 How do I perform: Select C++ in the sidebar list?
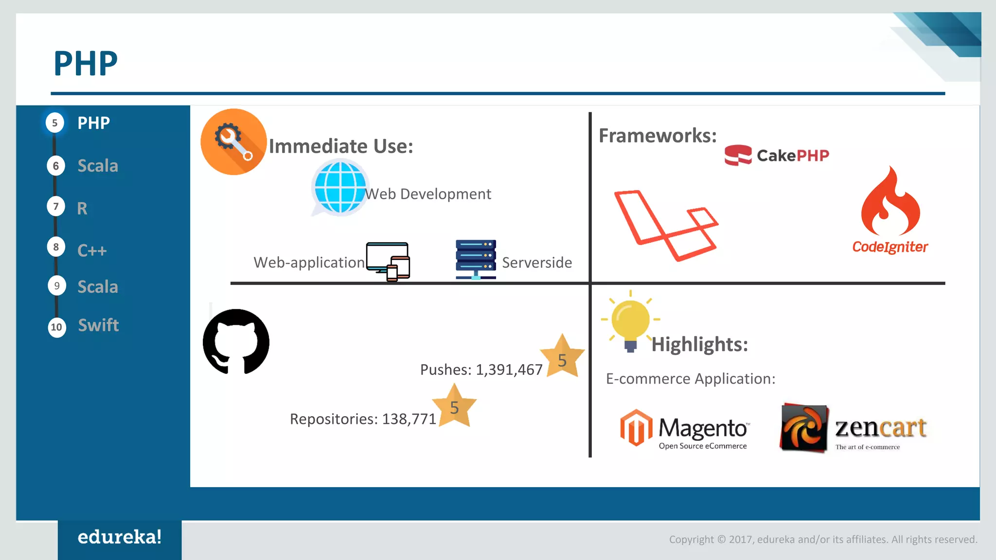point(92,250)
